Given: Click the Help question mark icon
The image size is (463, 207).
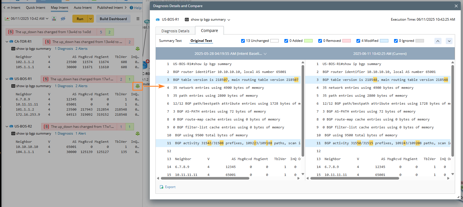Looking at the screenshot, I should 131,8.
